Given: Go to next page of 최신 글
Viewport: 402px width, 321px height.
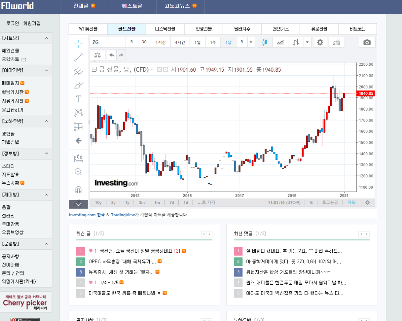Looking at the screenshot, I should tap(209, 234).
